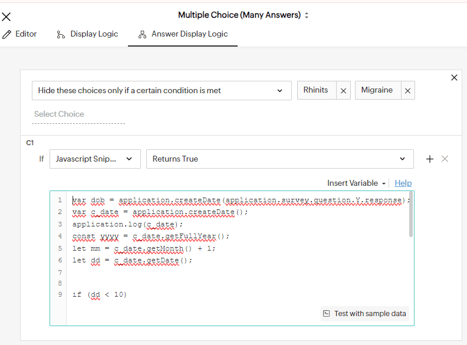Delete condition C1 with the X icon
The height and width of the screenshot is (345, 467).
445,159
